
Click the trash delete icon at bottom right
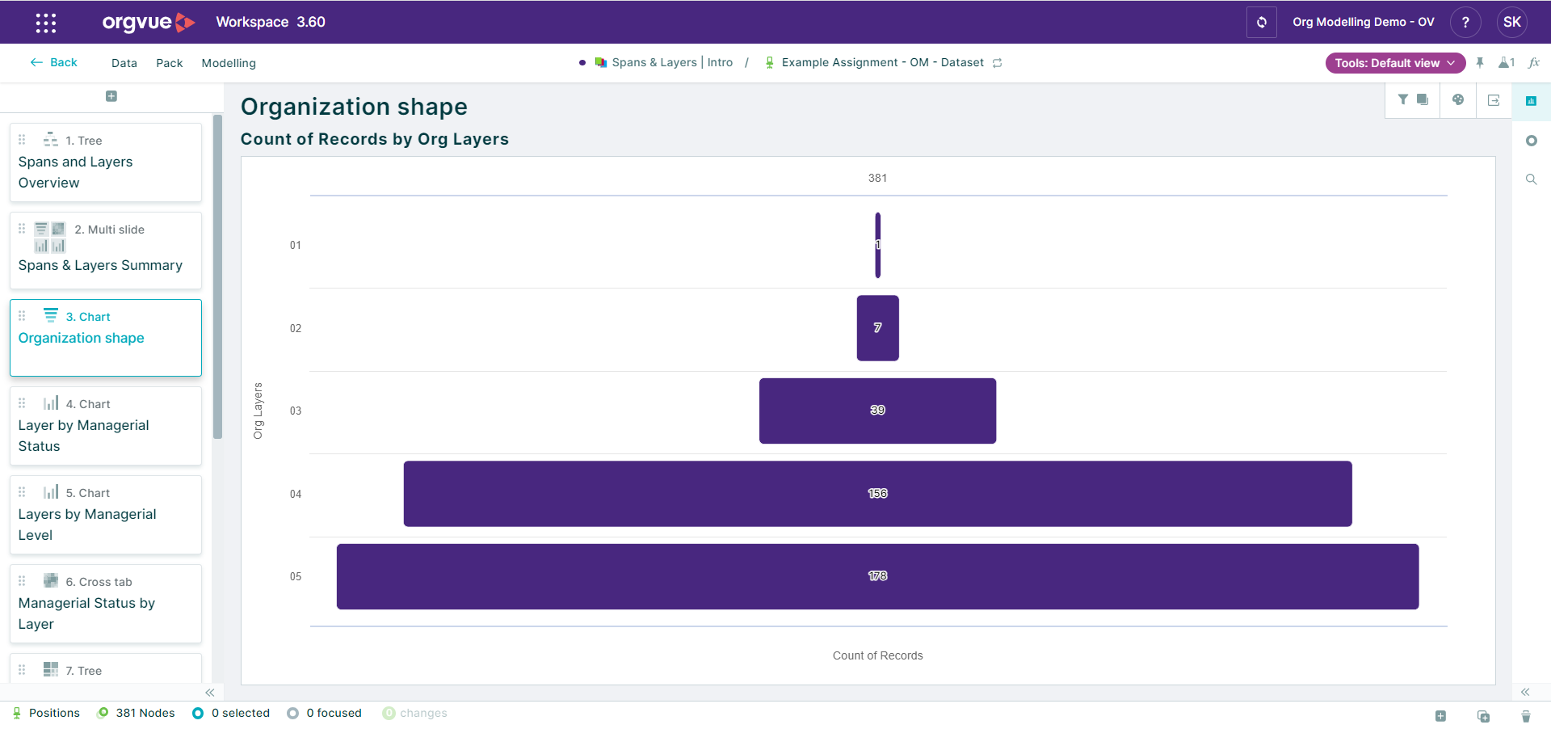tap(1526, 716)
